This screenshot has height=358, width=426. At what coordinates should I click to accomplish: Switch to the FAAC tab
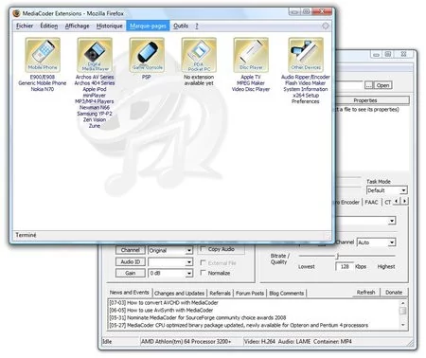pyautogui.click(x=371, y=202)
